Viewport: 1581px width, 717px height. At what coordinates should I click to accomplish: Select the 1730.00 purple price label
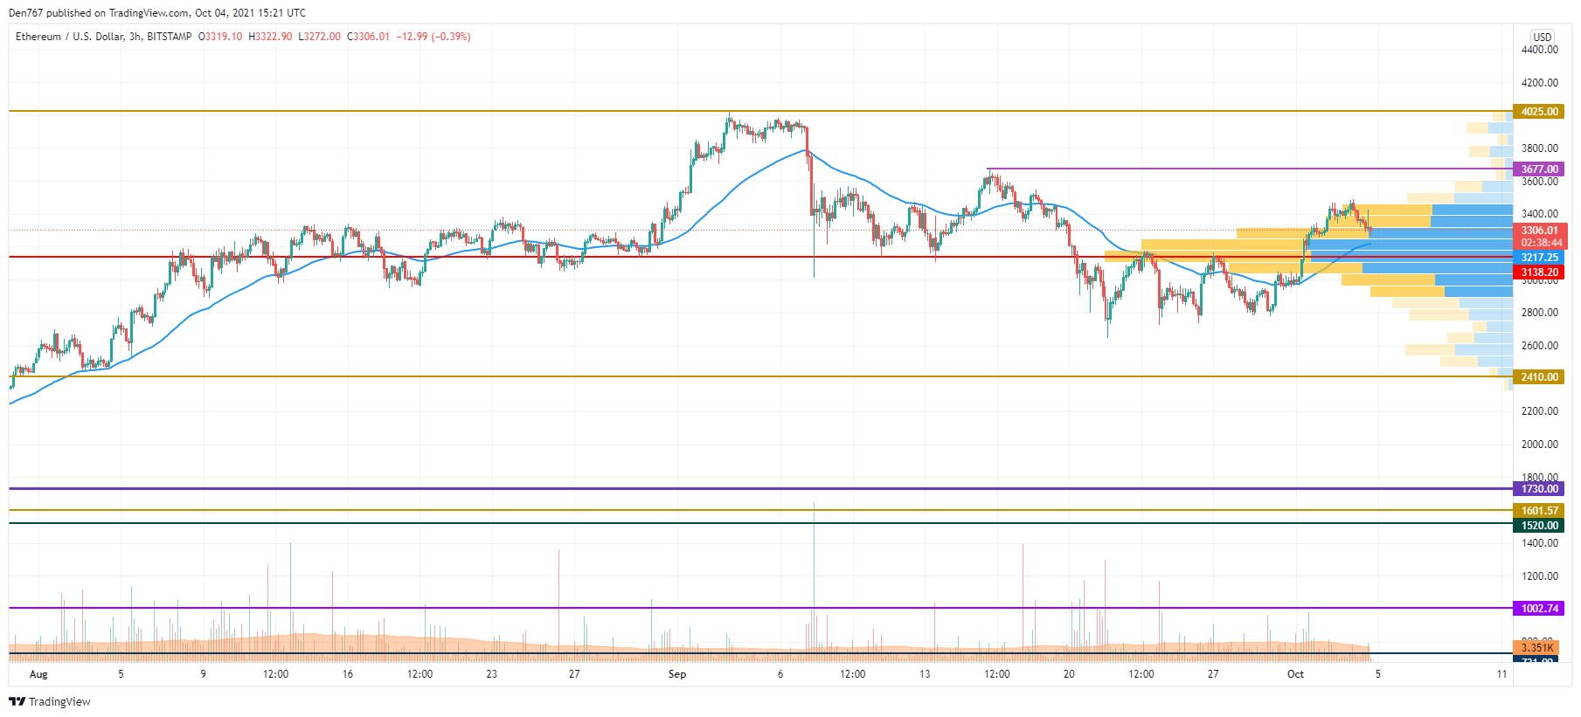[x=1539, y=489]
